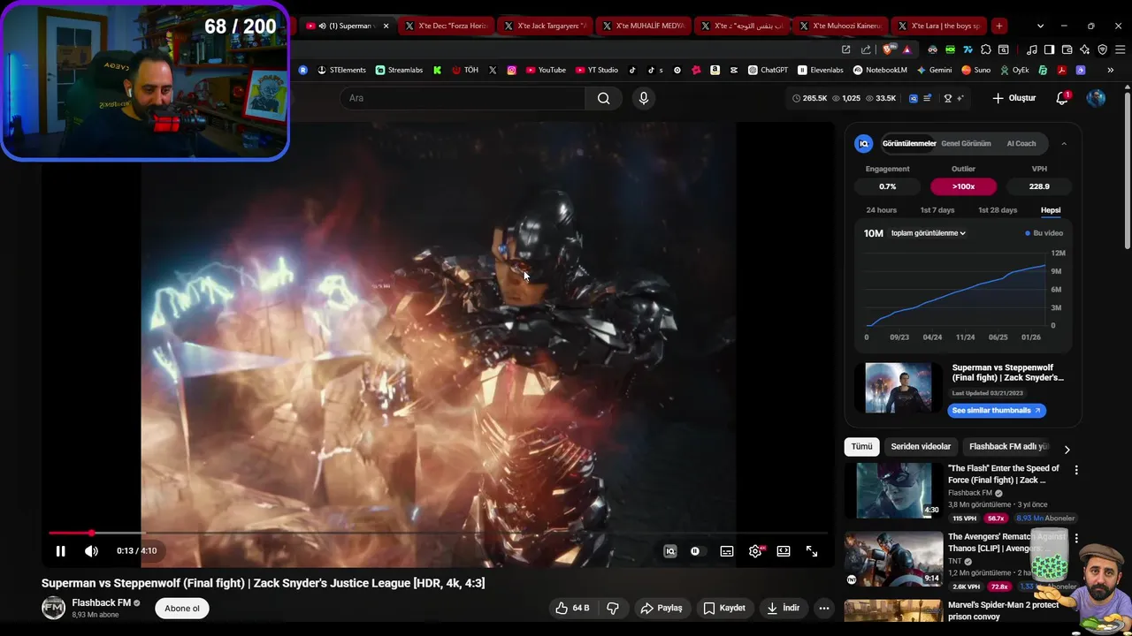Seek on the red video progress bar
The height and width of the screenshot is (636, 1132).
pos(438,533)
